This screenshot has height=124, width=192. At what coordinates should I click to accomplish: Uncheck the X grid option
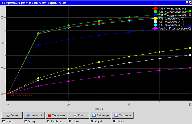click(92, 121)
